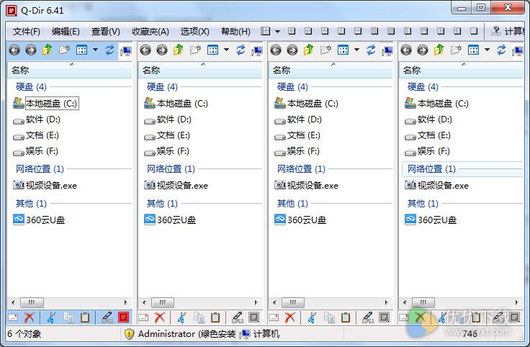Go back in the fourth pane
This screenshot has width=530, height=347.
tap(406, 50)
